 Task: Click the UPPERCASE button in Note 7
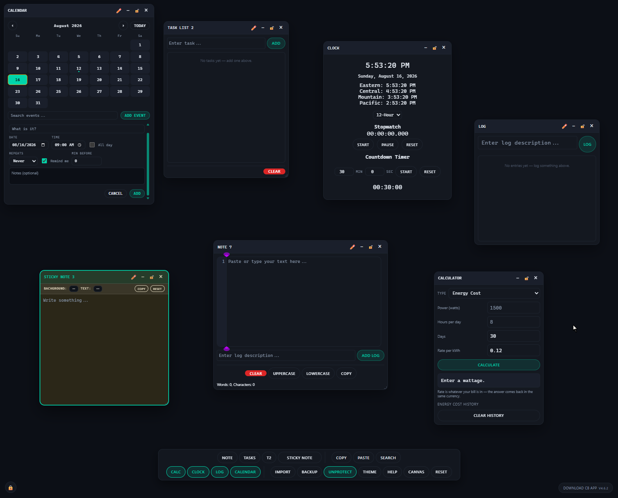click(284, 374)
